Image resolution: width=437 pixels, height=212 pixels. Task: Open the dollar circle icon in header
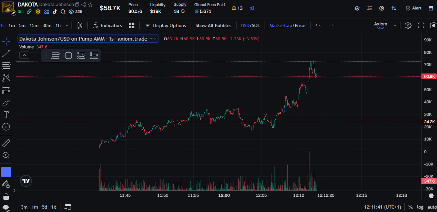pyautogui.click(x=382, y=8)
